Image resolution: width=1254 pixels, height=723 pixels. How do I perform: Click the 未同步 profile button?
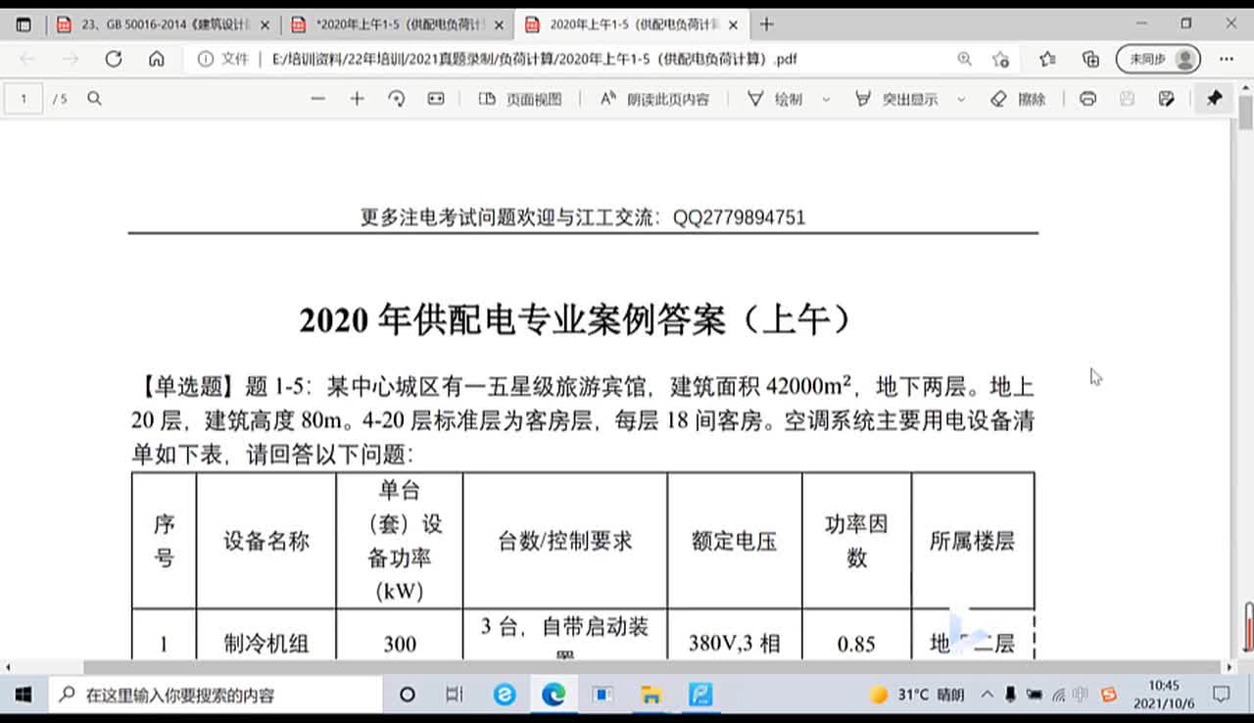coord(1158,59)
